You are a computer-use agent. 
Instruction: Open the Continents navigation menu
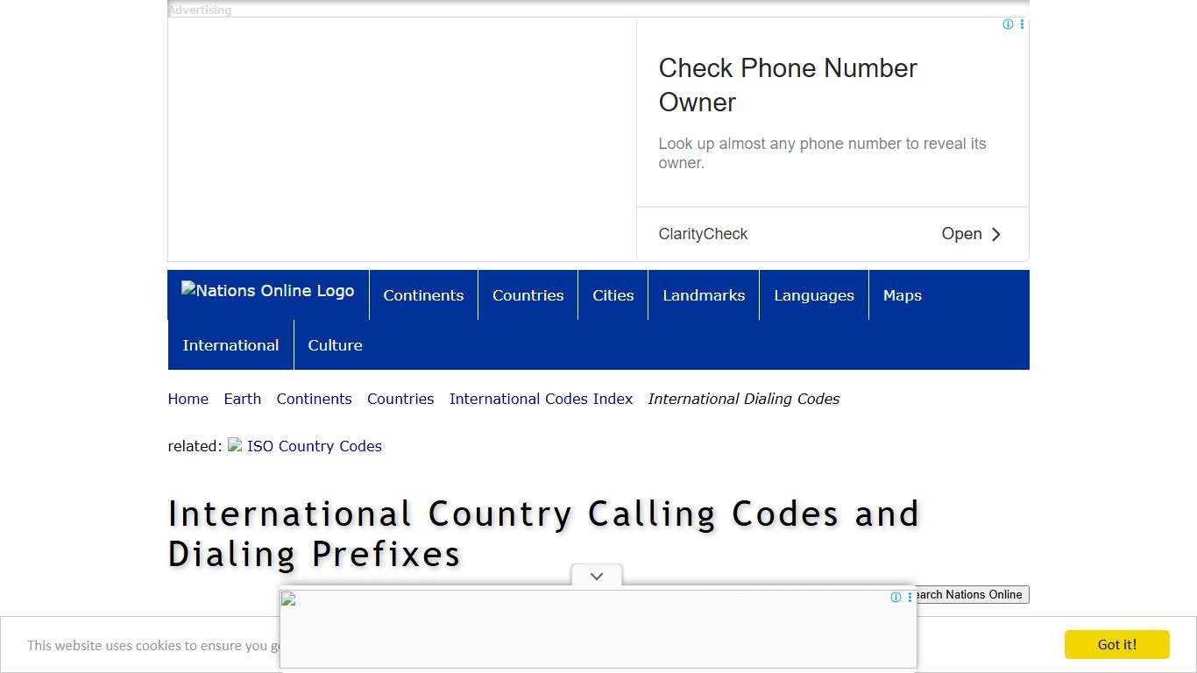(423, 295)
